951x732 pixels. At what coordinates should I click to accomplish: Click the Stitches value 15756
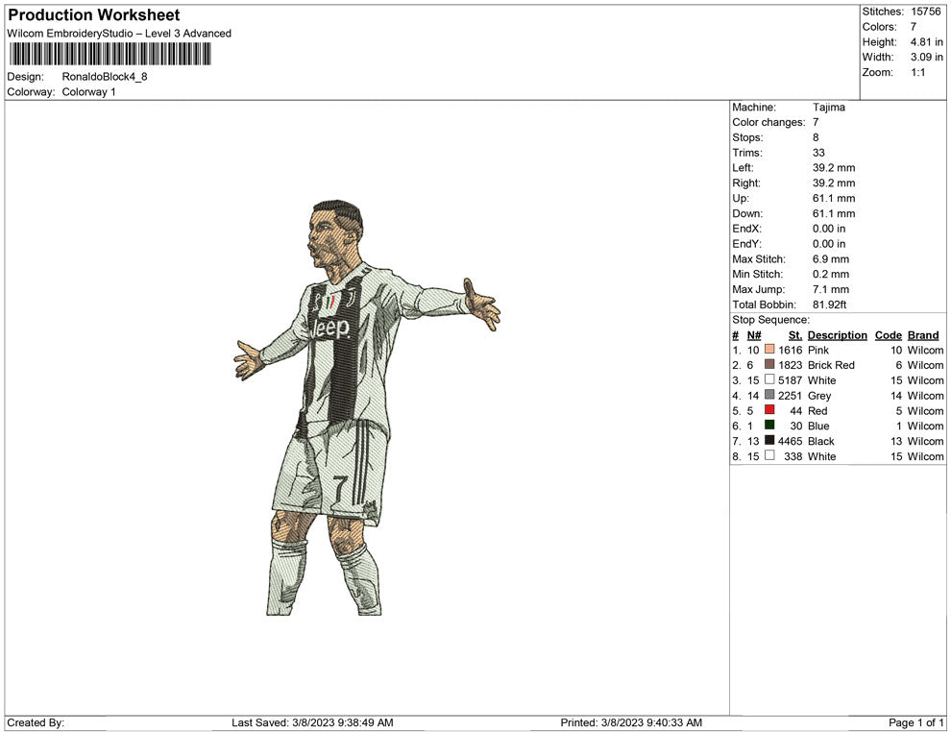[x=925, y=12]
